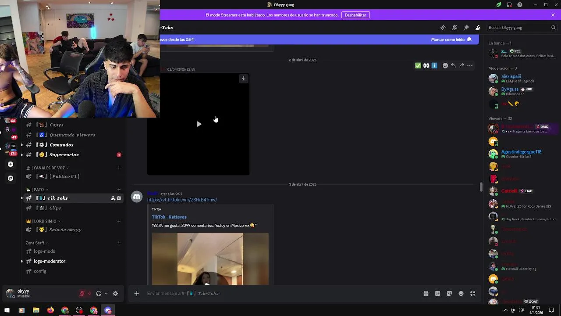Open the Threads icon in channel header
Image resolution: width=561 pixels, height=316 pixels.
tap(443, 28)
